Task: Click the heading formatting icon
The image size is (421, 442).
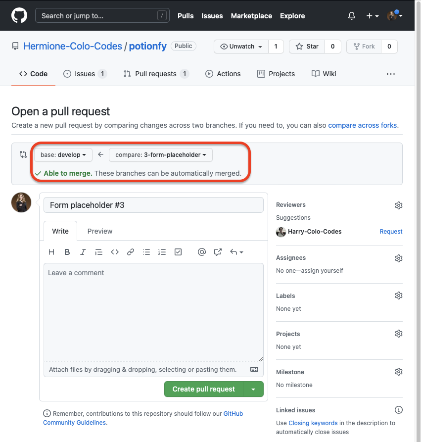Action: coord(51,252)
